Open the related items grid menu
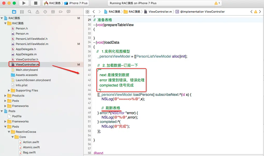The width and height of the screenshot is (264, 156). click(87, 12)
